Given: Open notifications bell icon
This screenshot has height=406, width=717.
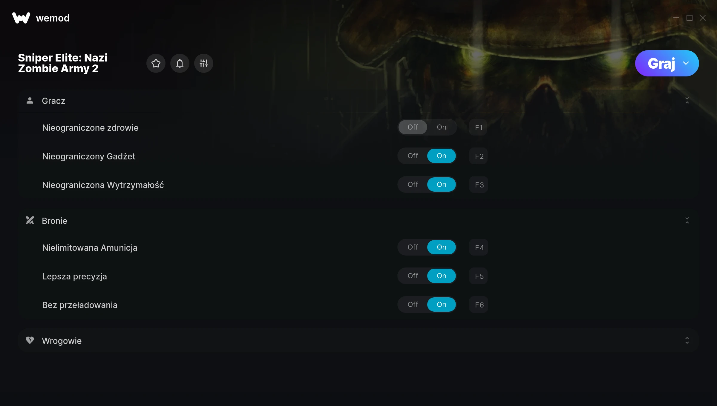Looking at the screenshot, I should (180, 63).
